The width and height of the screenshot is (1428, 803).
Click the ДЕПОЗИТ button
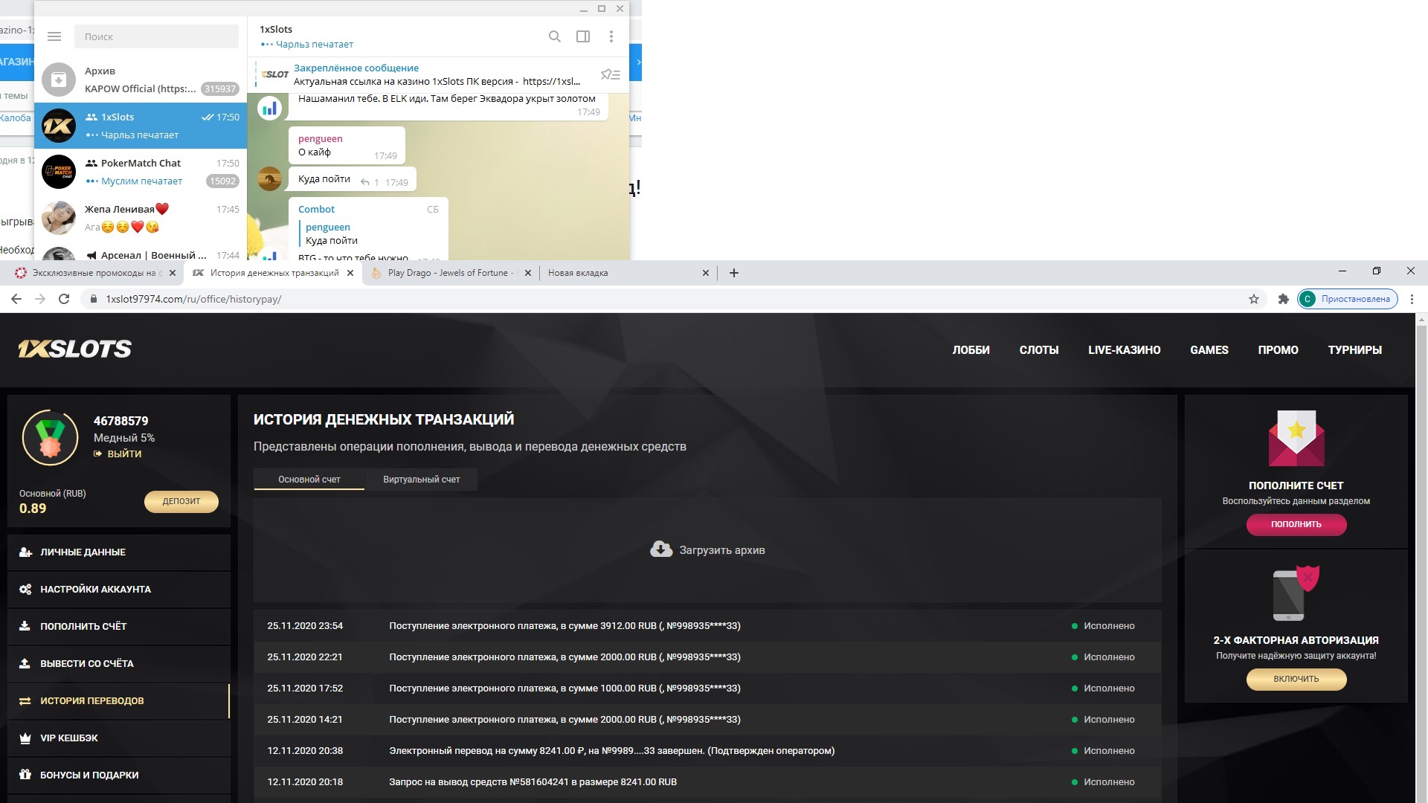click(x=181, y=501)
